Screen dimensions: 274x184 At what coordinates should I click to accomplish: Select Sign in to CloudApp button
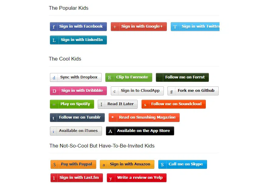click(x=137, y=91)
